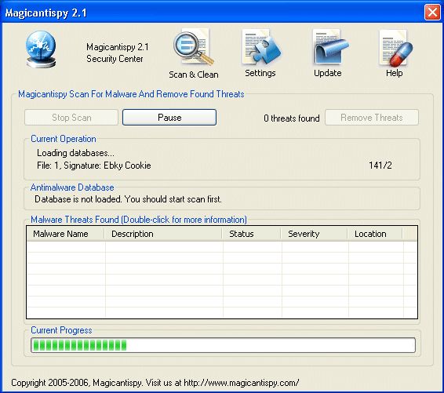Sort by Description column header
The image size is (444, 393).
163,234
